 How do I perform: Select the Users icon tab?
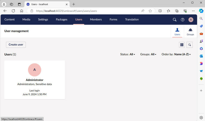click(x=177, y=31)
